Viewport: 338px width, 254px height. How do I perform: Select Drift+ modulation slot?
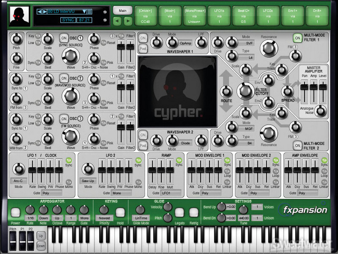pyautogui.click(x=317, y=16)
